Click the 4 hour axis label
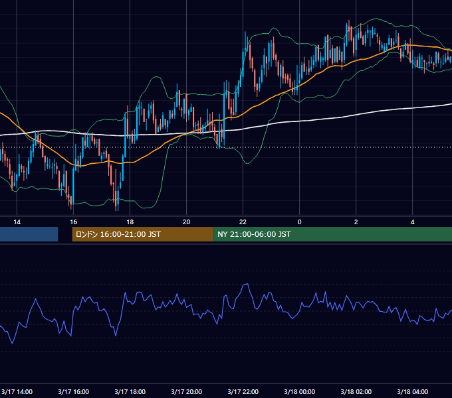This screenshot has height=398, width=452. (413, 222)
